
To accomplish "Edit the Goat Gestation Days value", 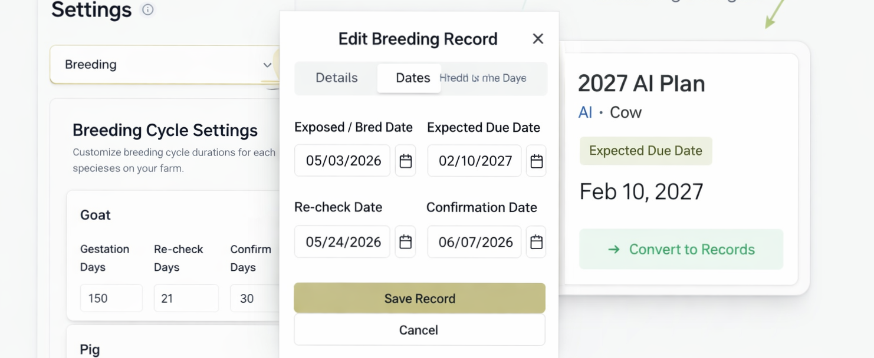I will 111,298.
